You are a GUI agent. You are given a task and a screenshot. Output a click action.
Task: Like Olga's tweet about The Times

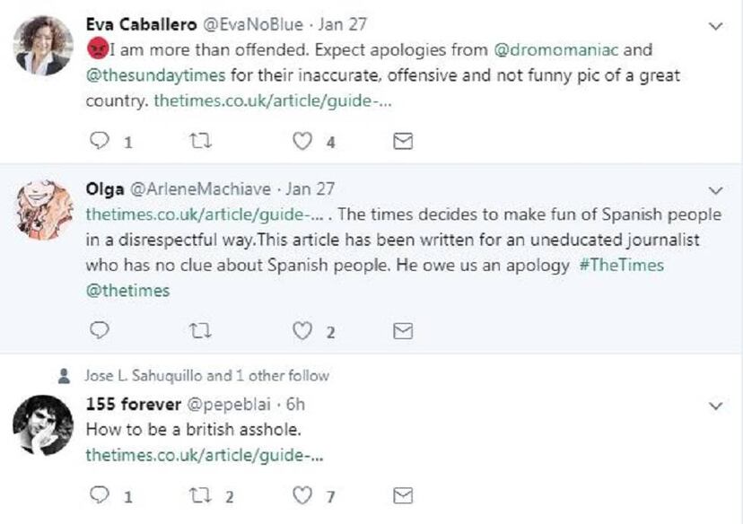click(304, 330)
